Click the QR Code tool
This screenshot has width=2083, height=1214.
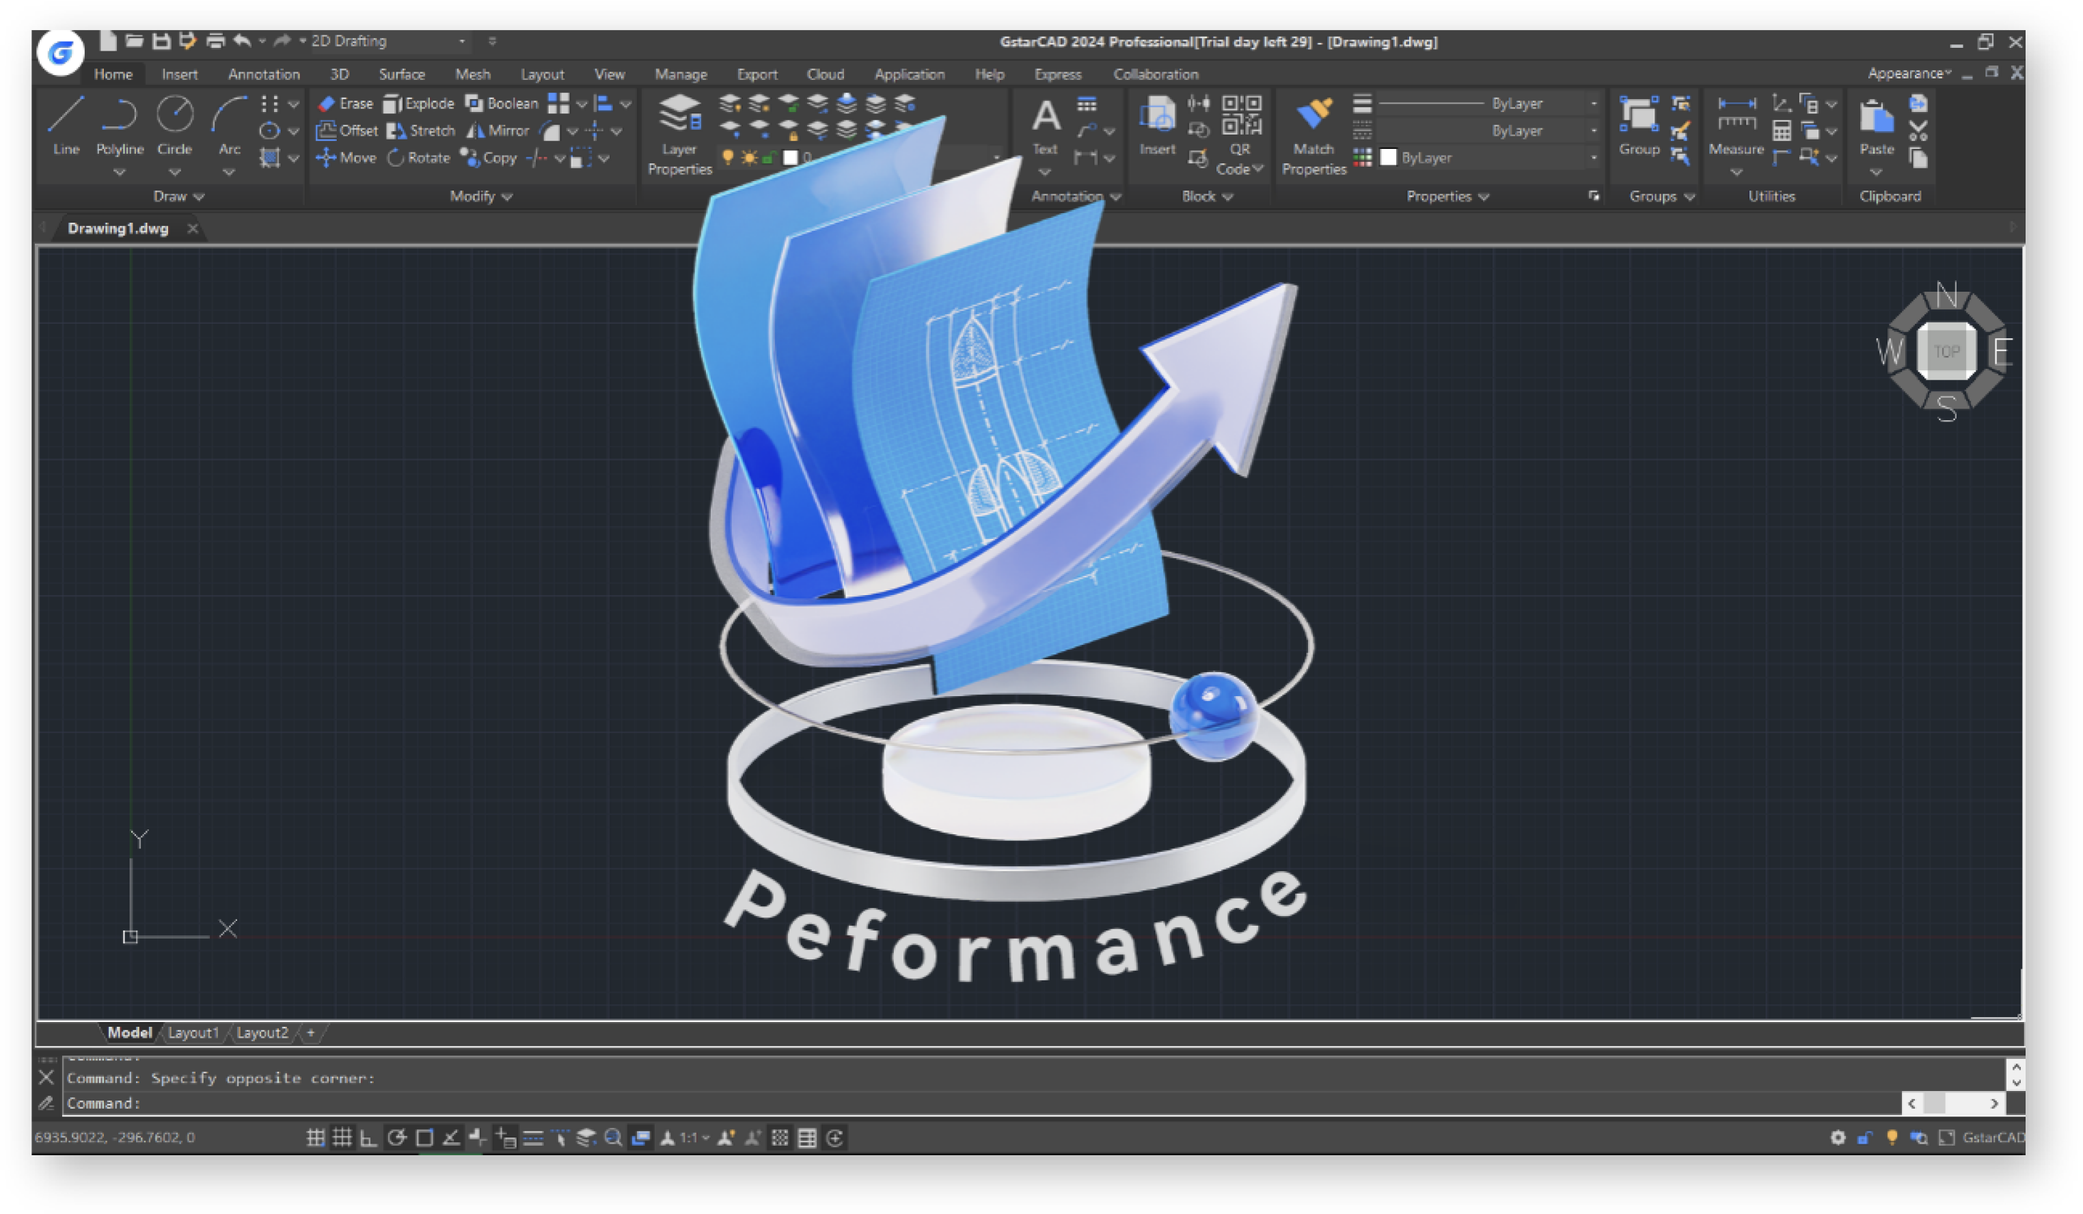click(x=1240, y=134)
